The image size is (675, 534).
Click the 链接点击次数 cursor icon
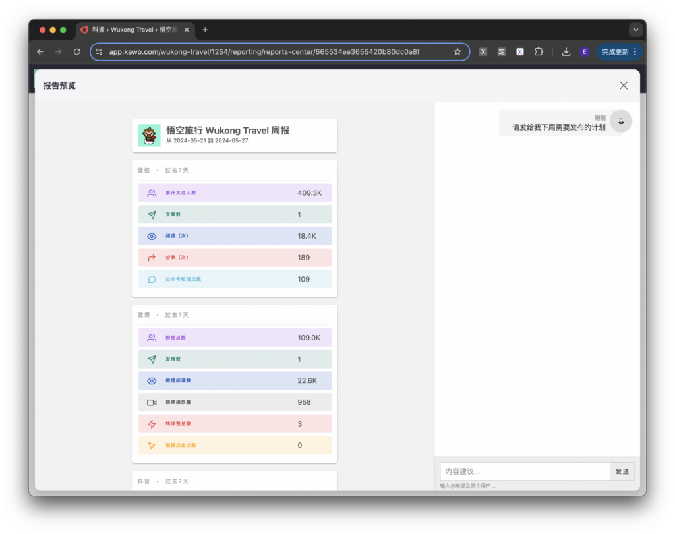[x=152, y=446]
